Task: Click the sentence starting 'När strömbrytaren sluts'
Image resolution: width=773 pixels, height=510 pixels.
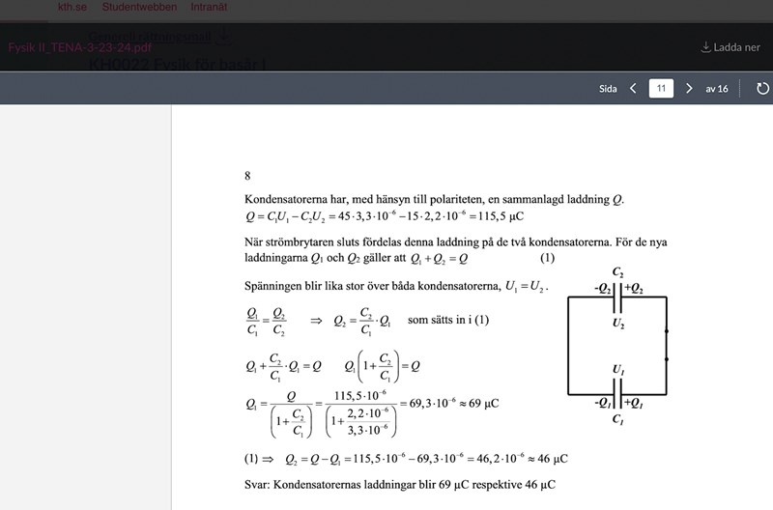Action: 454,244
